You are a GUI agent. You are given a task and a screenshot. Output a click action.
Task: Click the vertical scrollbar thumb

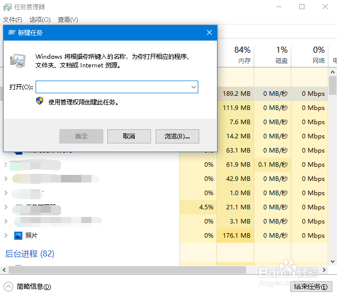coord(332,85)
